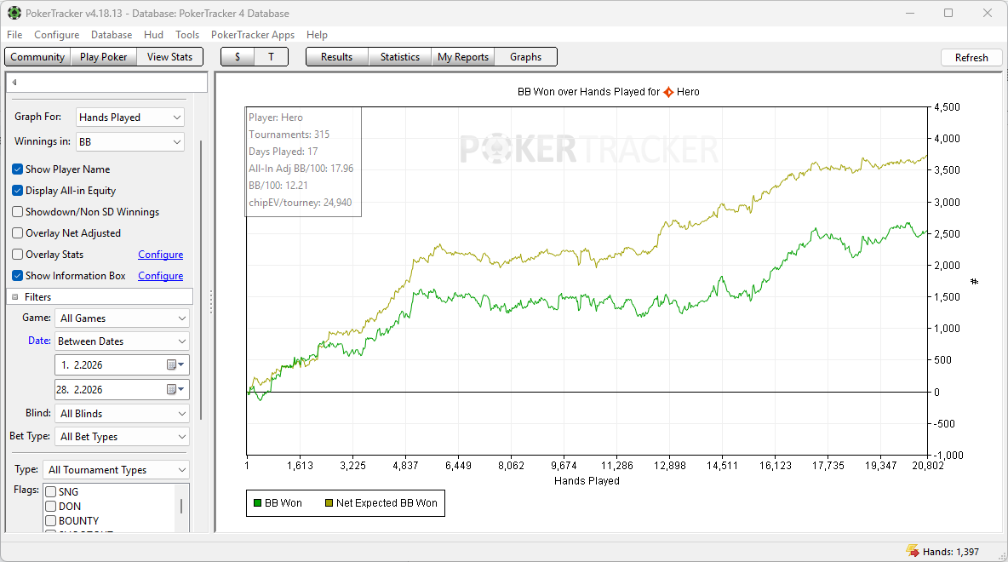Expand the Graph For dropdown
The height and width of the screenshot is (562, 1008).
(129, 118)
